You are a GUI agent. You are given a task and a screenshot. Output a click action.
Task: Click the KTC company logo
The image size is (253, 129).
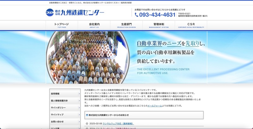(75, 13)
